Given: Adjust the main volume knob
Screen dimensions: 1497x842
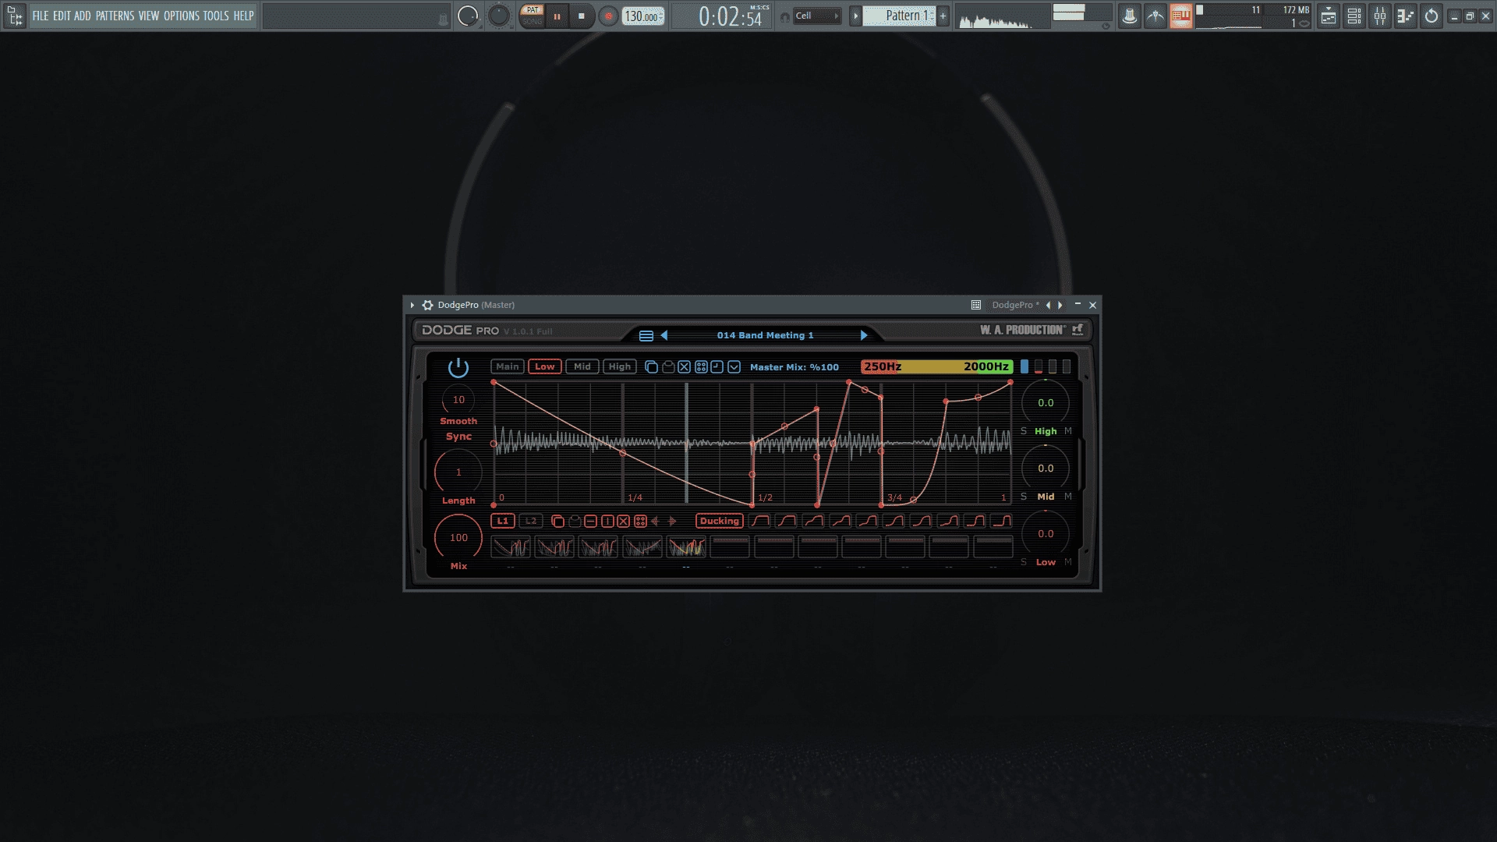Looking at the screenshot, I should point(468,16).
